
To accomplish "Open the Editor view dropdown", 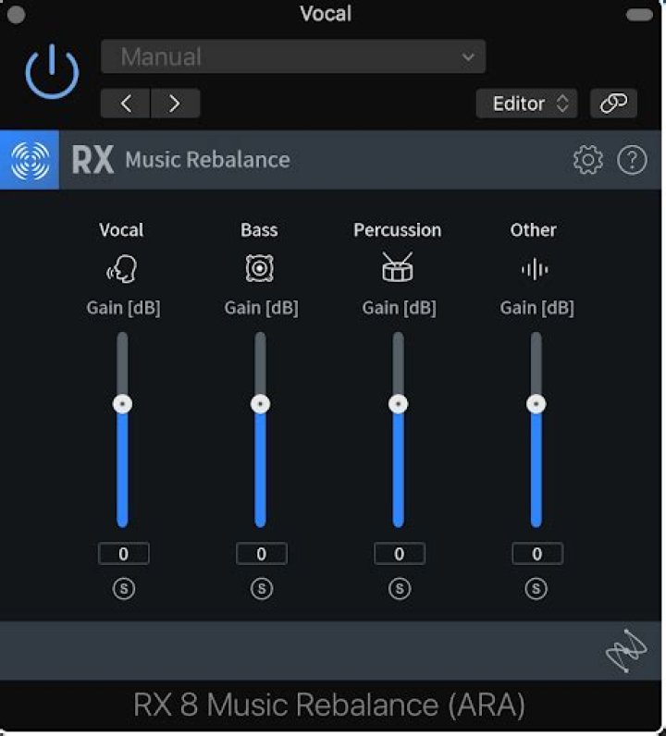I will click(x=527, y=104).
